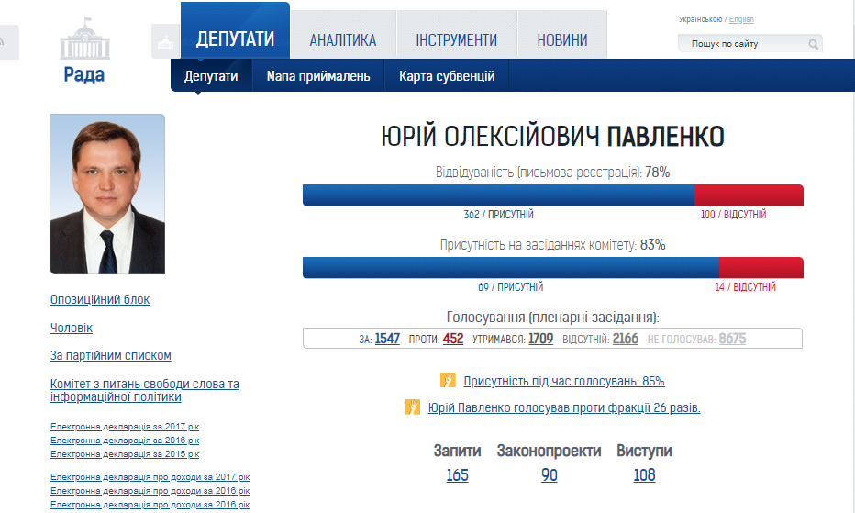Switch to the АНАЛІТИКА tab
This screenshot has height=513, width=855.
pos(343,34)
